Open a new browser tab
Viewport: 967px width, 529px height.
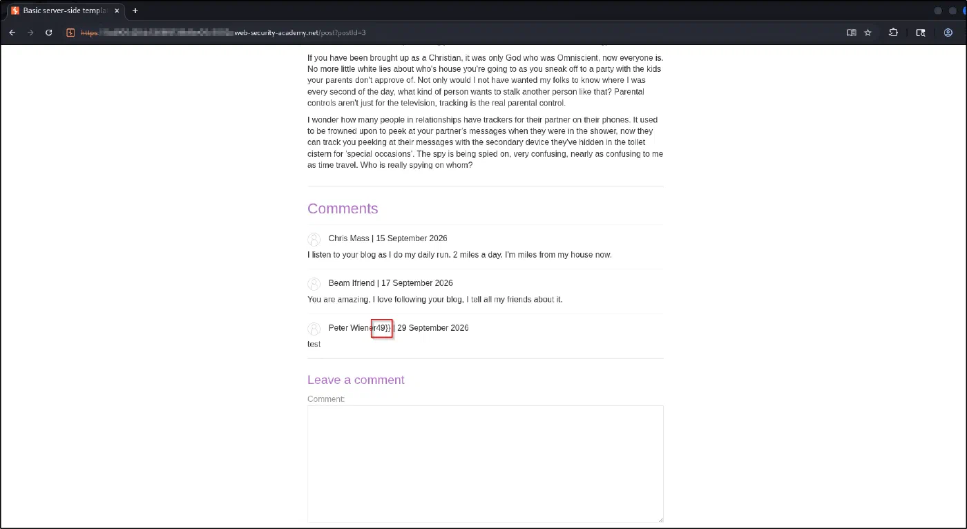click(135, 10)
